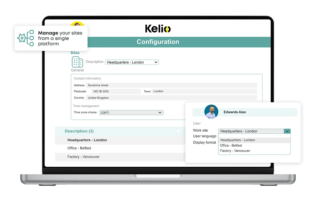
Task: Click the Sites heading
Action: click(75, 53)
